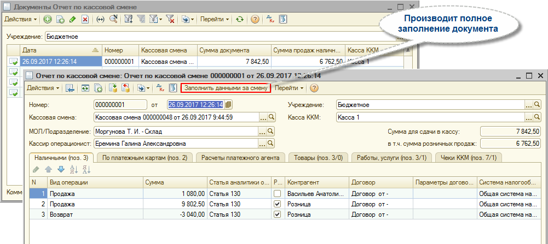Switch to the Товары (поз. 3/0) tab
548x244 pixels.
click(318, 158)
